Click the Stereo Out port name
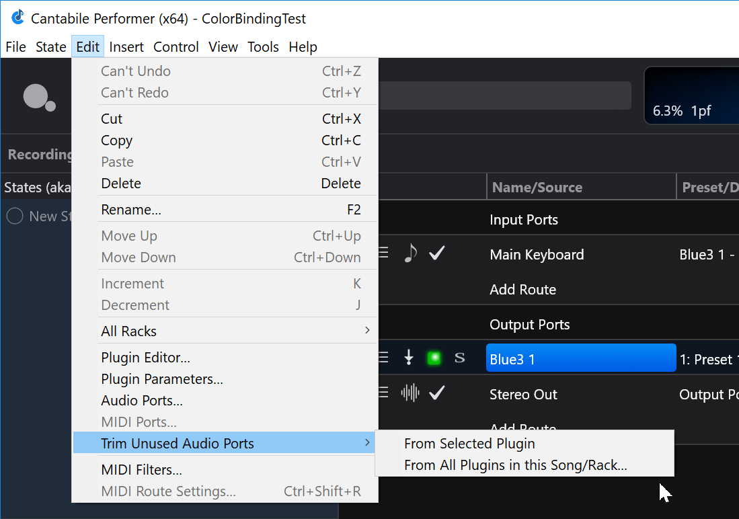 [x=523, y=394]
